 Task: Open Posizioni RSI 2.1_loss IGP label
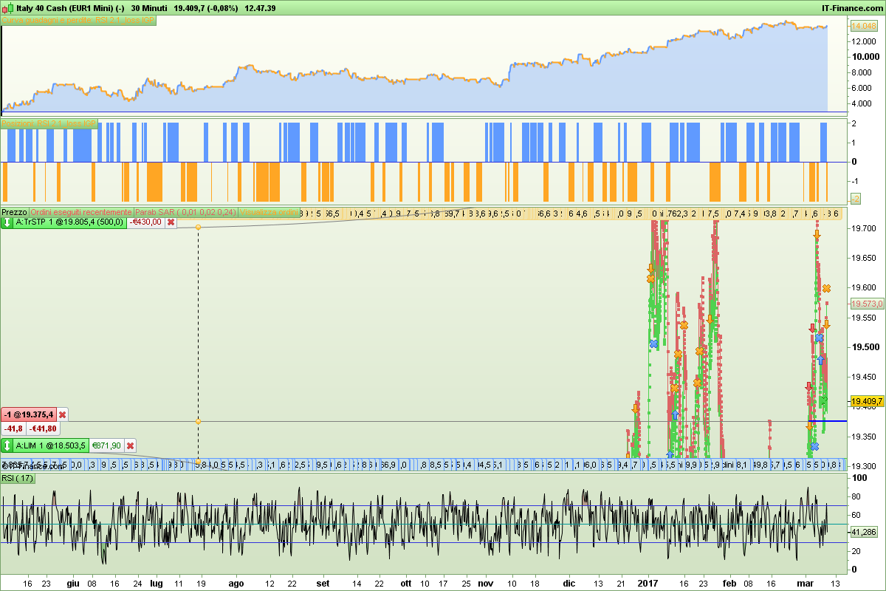[x=49, y=123]
